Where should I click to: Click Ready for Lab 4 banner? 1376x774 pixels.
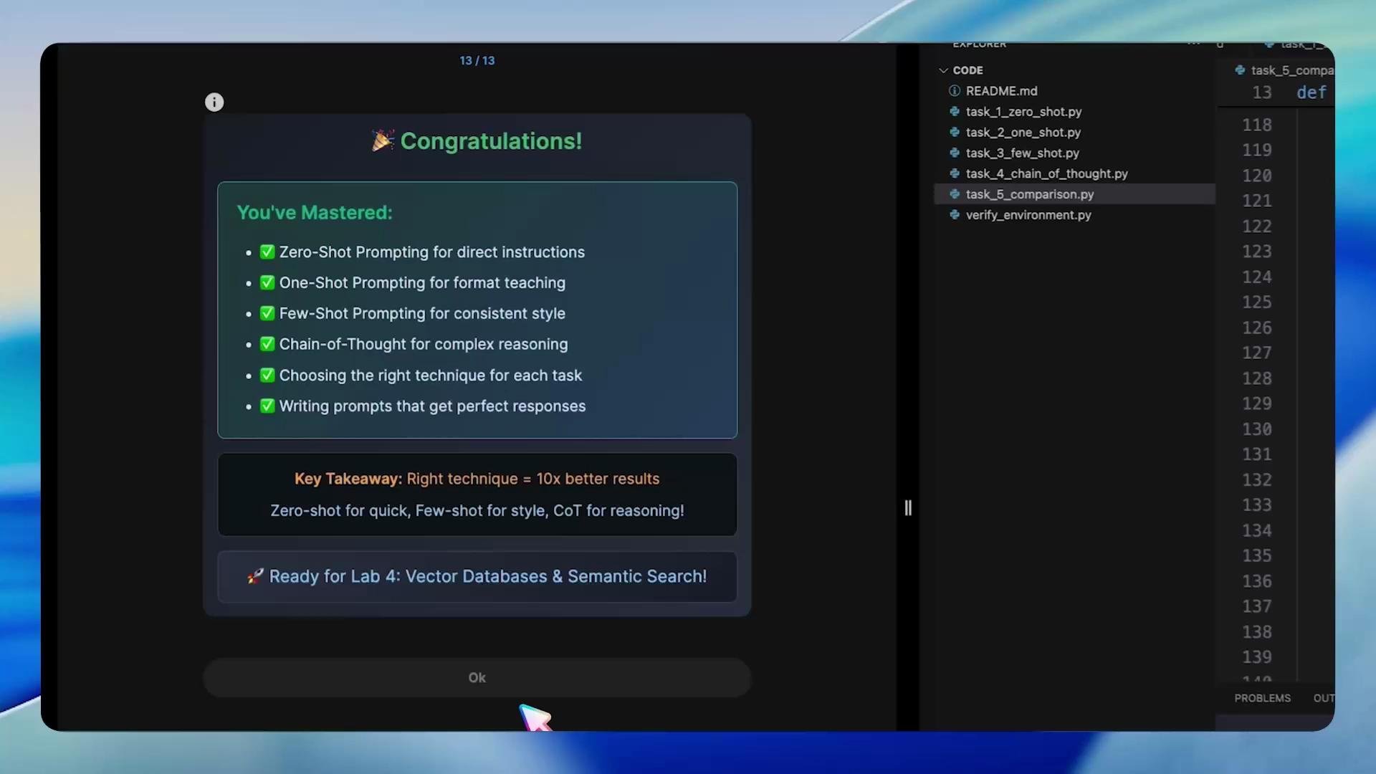[x=477, y=577]
